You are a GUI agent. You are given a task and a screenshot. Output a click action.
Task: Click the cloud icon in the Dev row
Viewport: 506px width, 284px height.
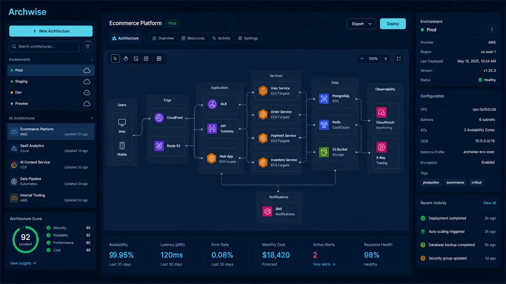pos(87,92)
